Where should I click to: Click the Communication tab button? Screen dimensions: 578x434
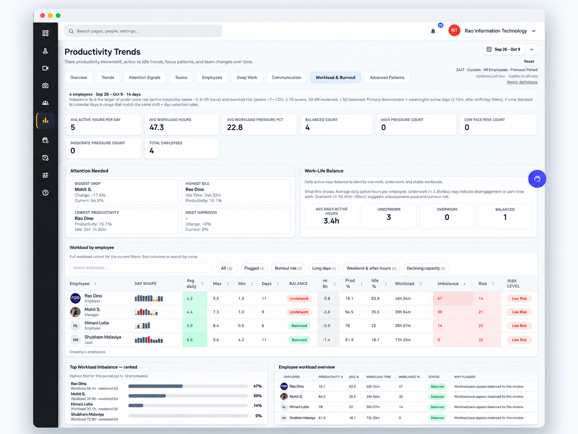point(286,78)
